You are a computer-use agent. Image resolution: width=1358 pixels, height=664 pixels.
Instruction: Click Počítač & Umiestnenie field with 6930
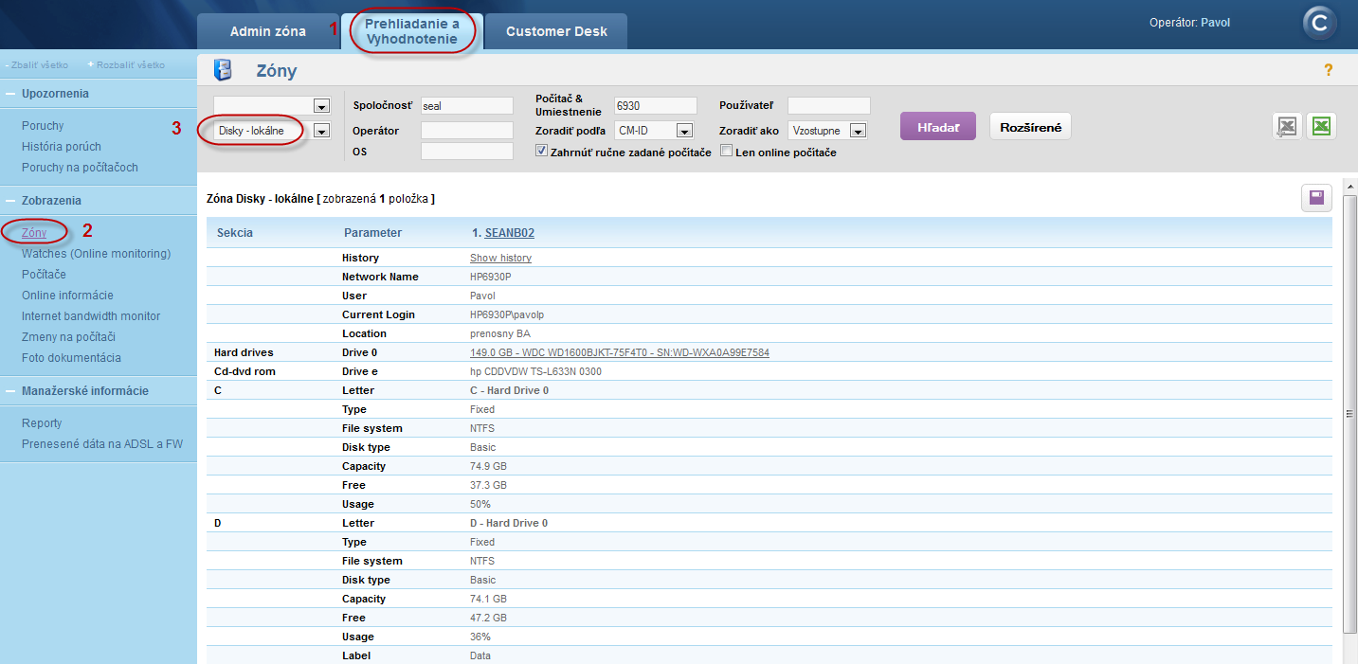point(655,105)
